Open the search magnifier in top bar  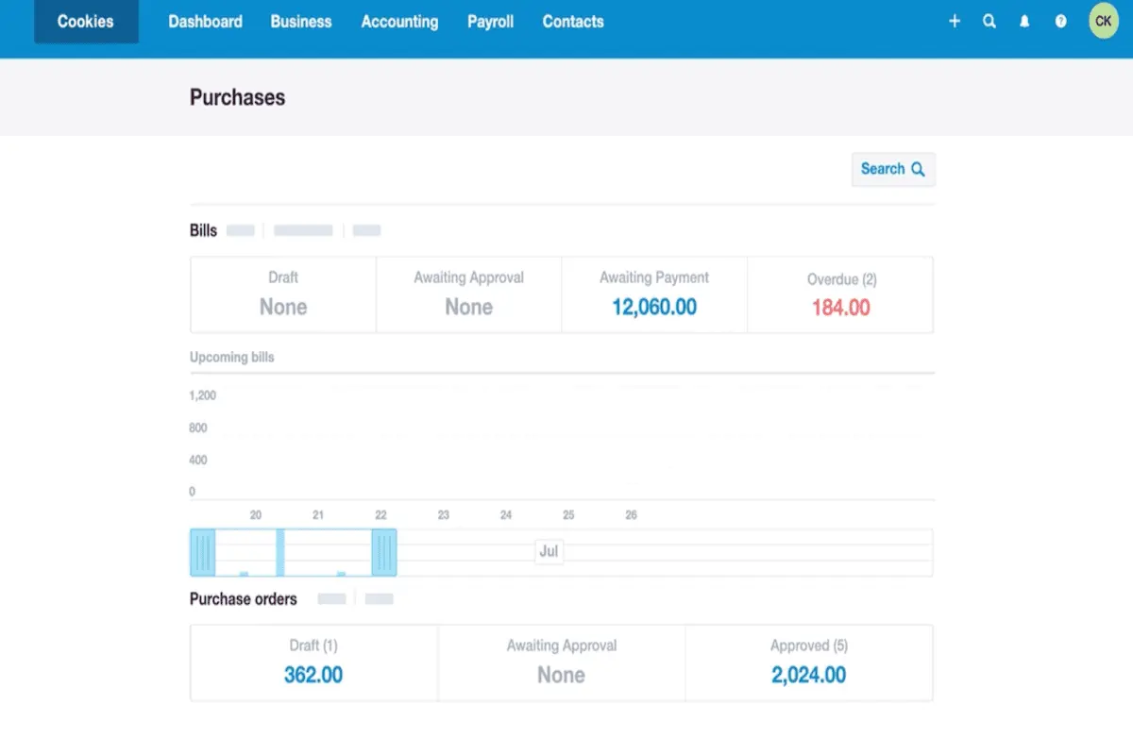[x=989, y=21]
